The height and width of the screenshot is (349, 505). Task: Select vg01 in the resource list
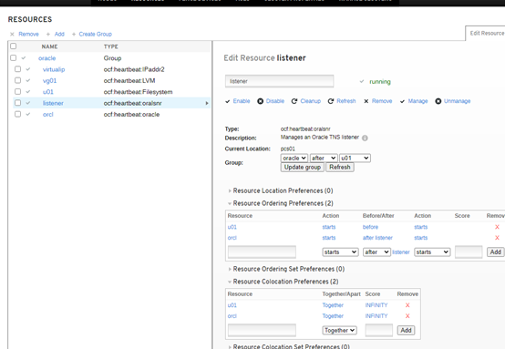pos(49,80)
